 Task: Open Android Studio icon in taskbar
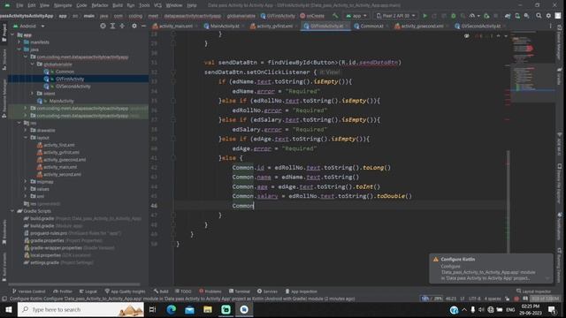coord(244,309)
